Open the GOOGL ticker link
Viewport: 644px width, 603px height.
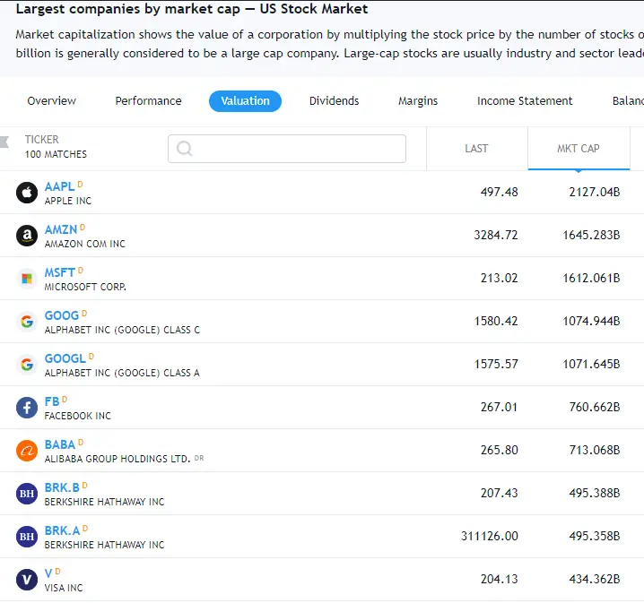[65, 358]
